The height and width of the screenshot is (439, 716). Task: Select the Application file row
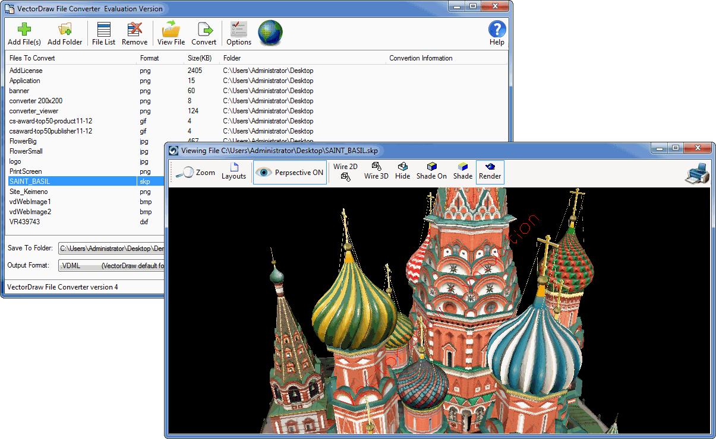257,81
